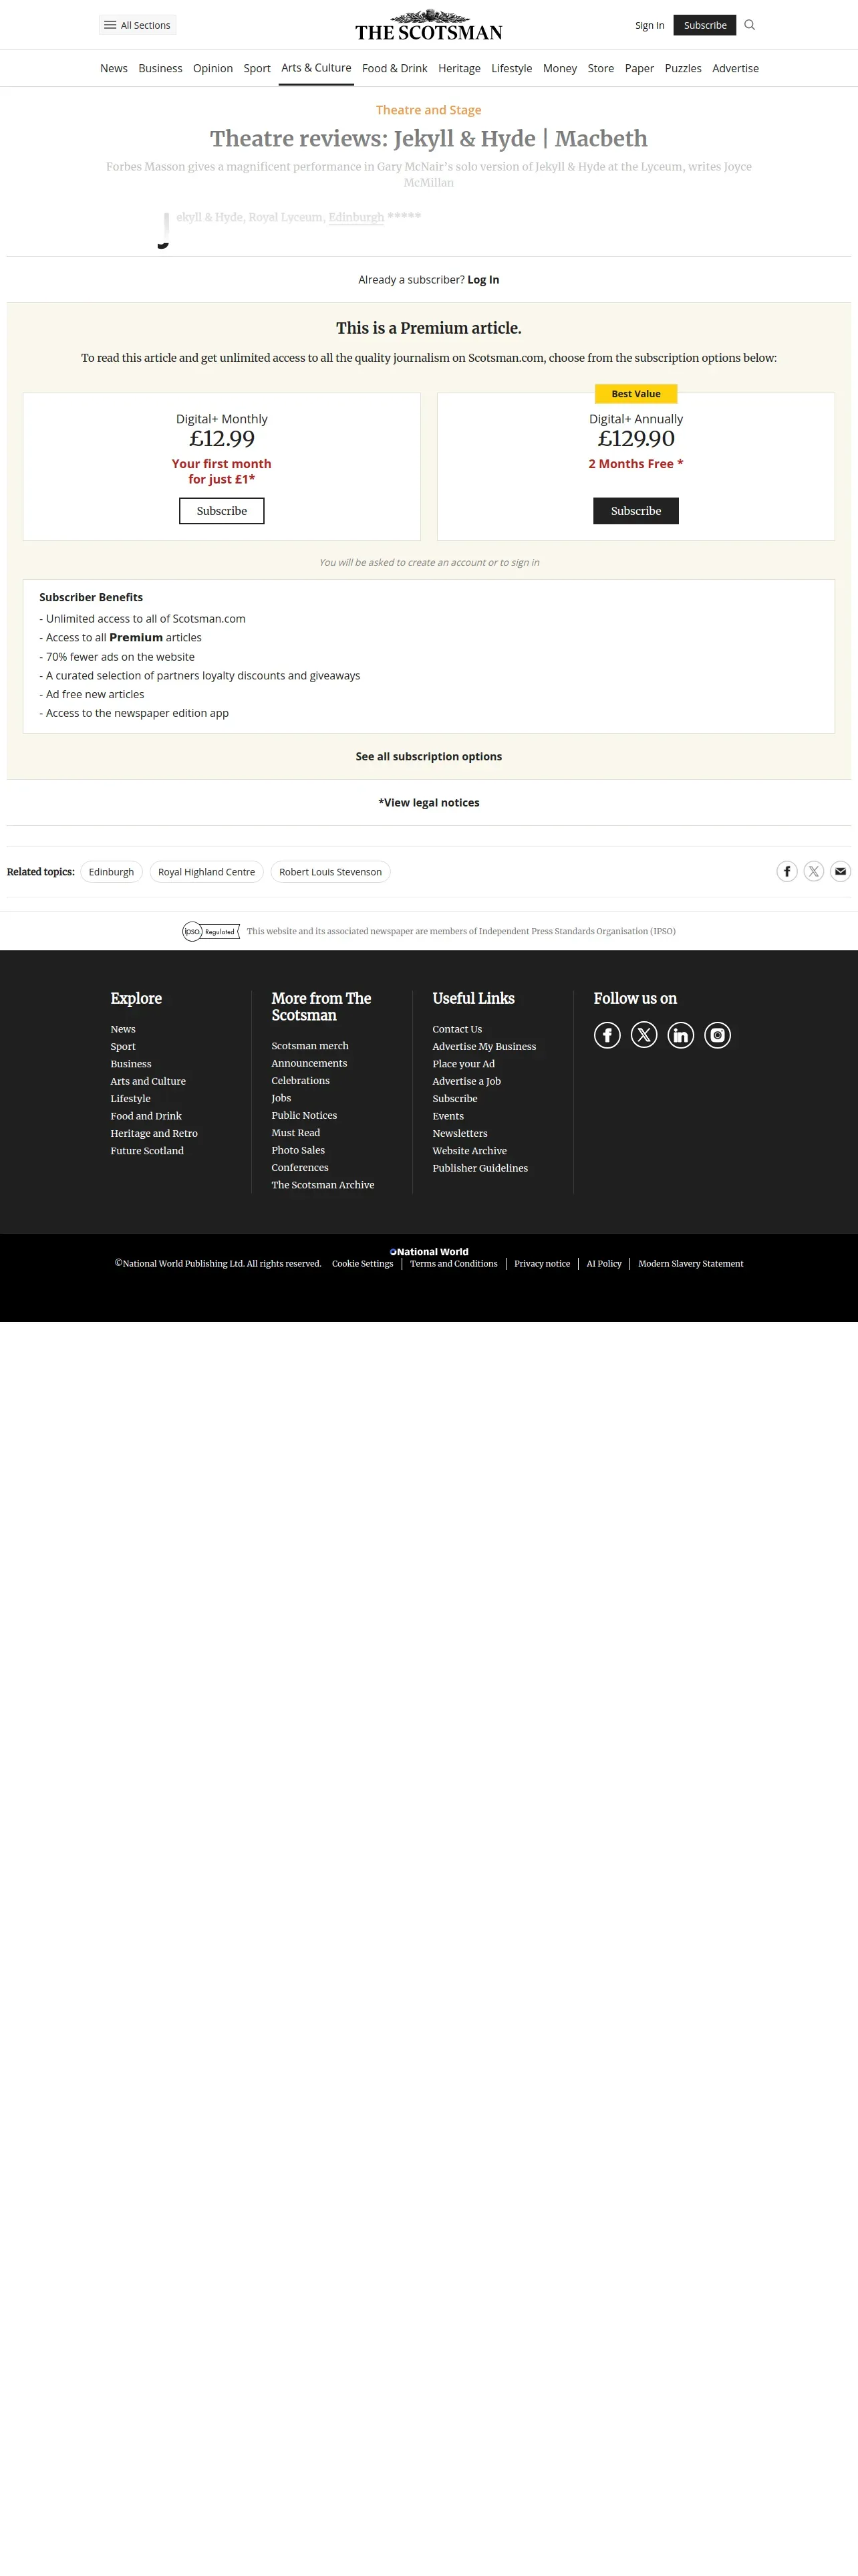Open the Store nav item

pos(600,68)
